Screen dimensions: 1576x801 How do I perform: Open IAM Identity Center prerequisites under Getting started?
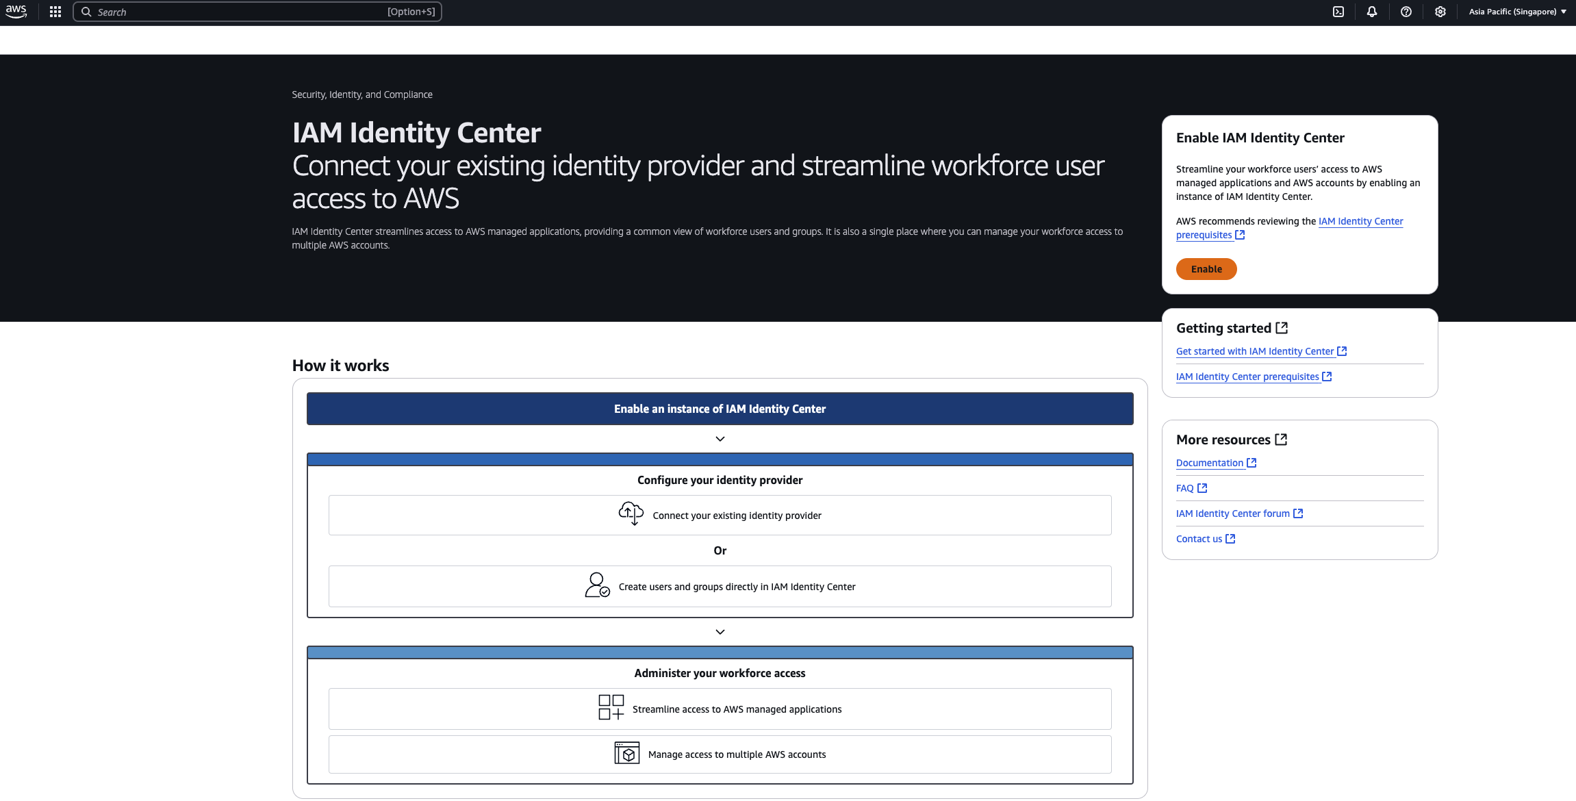[x=1247, y=377]
